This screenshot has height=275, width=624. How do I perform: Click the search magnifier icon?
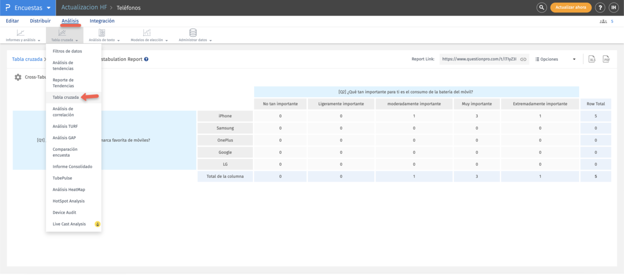click(541, 8)
